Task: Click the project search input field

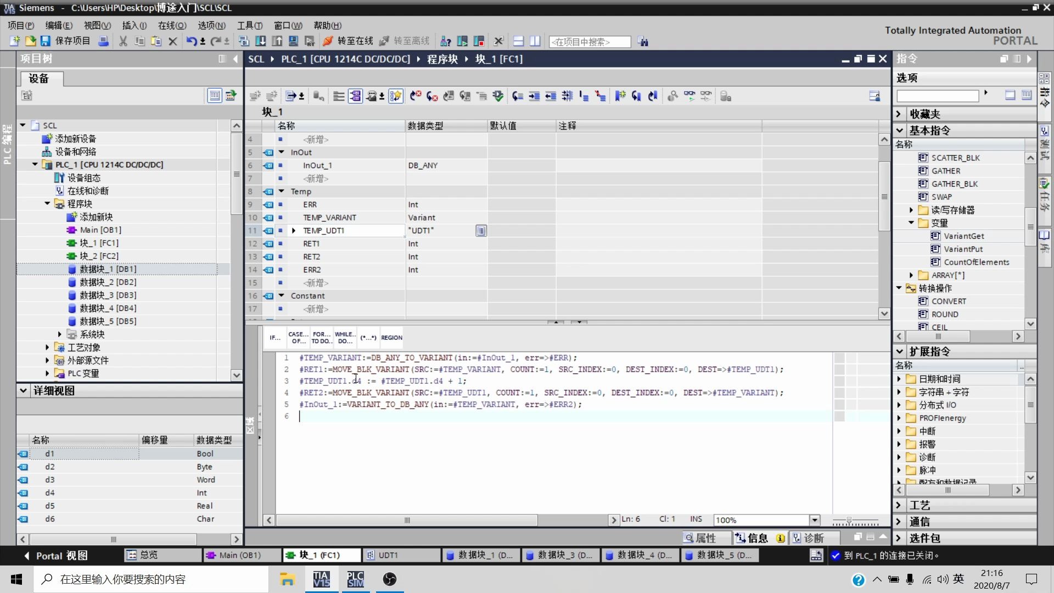Action: (590, 42)
